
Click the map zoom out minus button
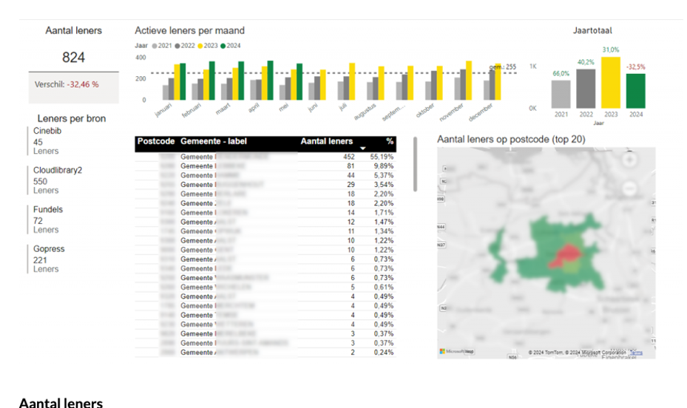(x=629, y=188)
